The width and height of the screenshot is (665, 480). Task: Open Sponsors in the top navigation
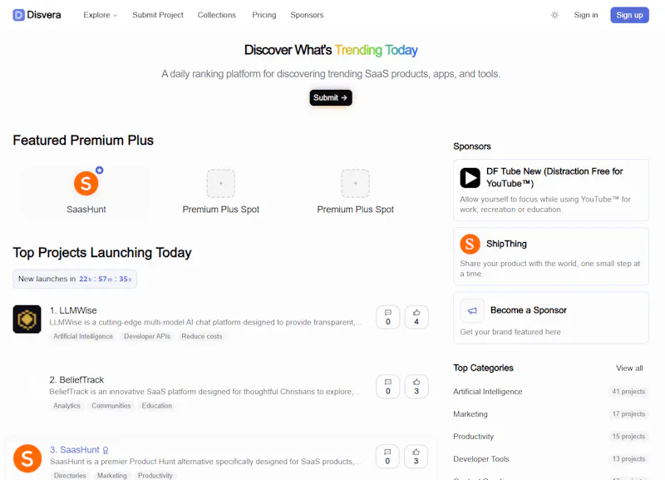(307, 15)
